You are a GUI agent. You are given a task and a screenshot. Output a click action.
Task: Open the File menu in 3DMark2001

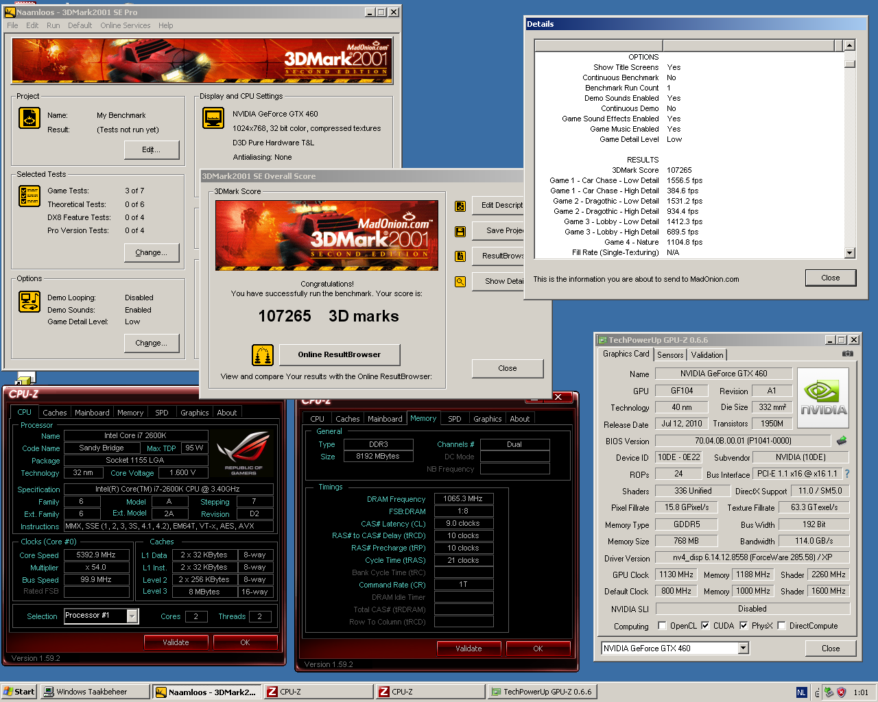pyautogui.click(x=12, y=25)
